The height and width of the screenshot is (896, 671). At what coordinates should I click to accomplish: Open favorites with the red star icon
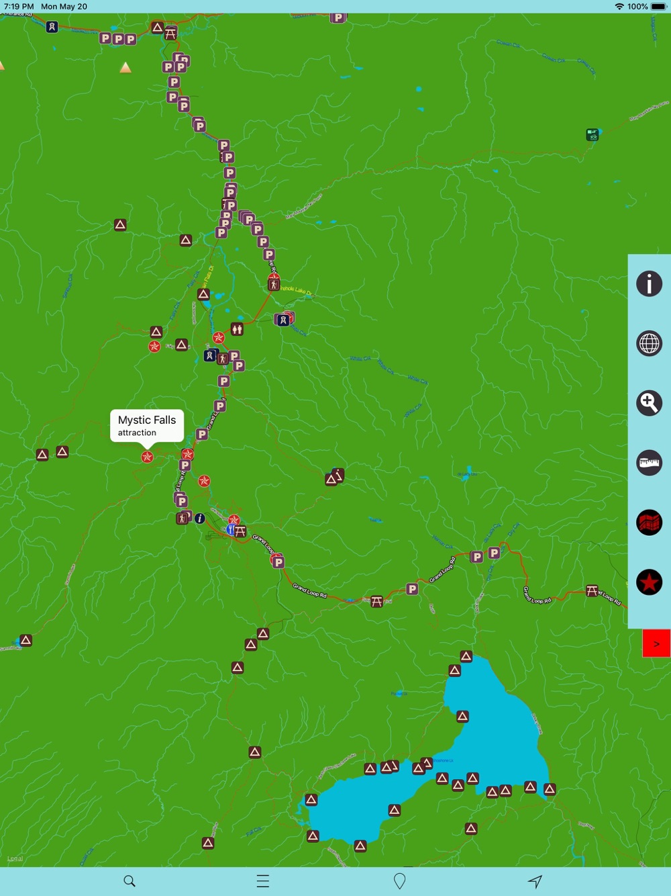pyautogui.click(x=649, y=582)
